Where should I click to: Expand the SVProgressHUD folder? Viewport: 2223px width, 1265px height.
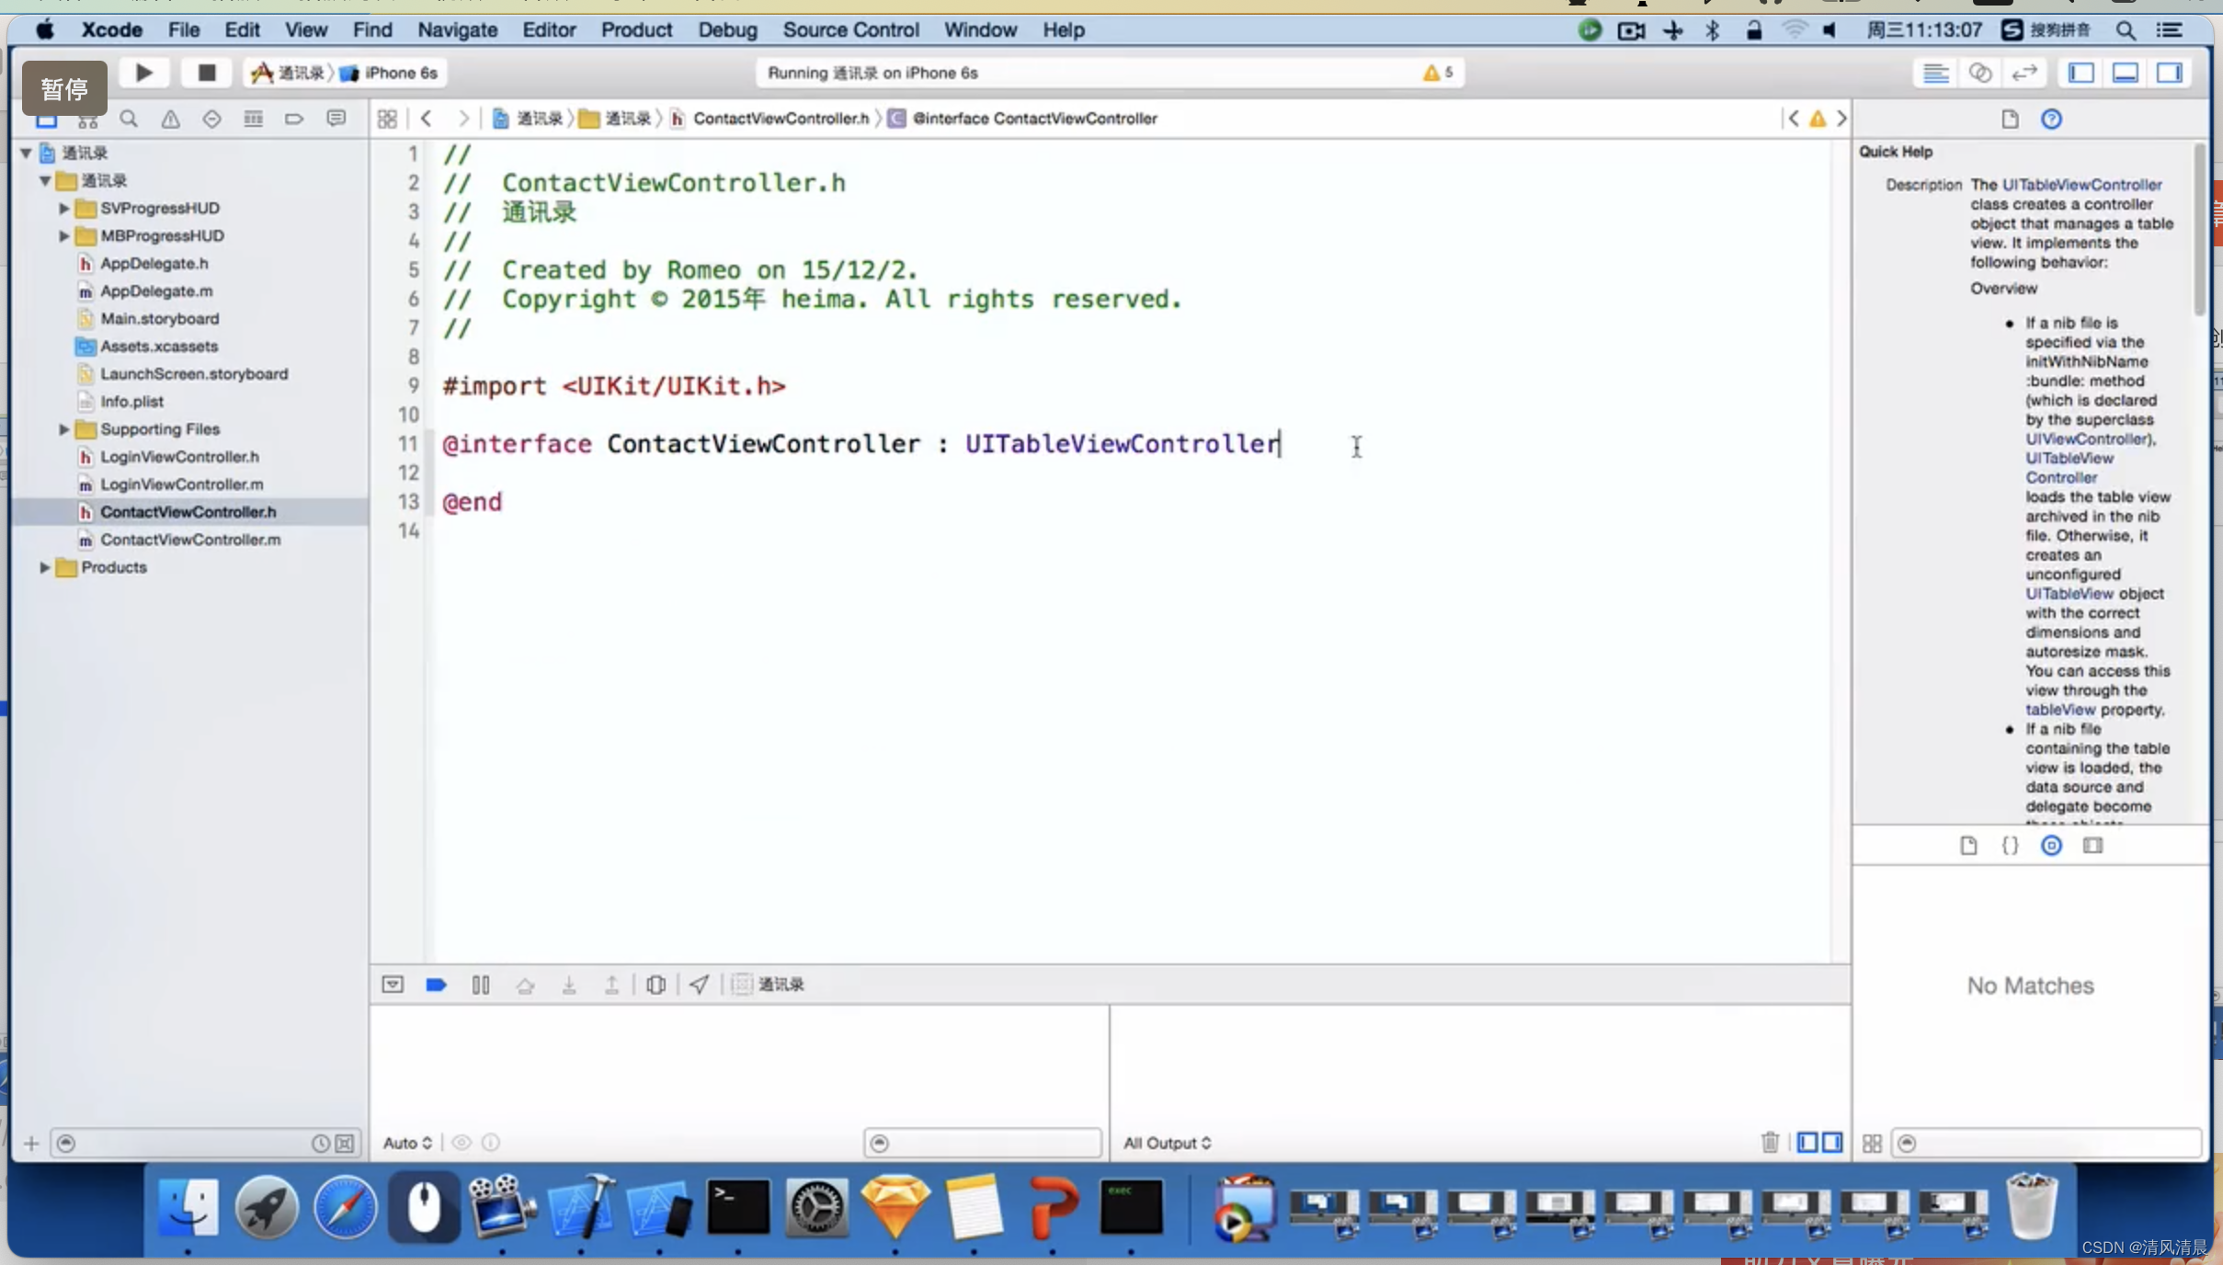(63, 208)
